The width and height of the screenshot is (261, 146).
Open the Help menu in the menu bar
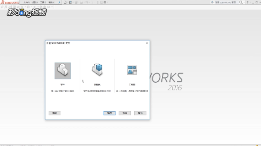52,2
